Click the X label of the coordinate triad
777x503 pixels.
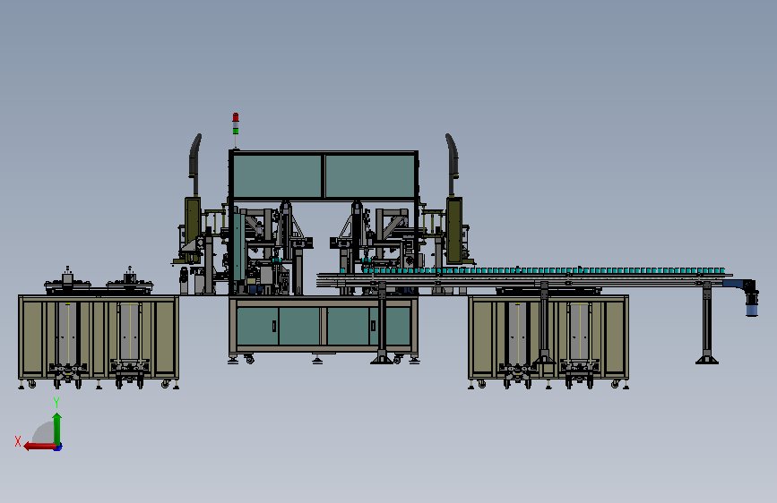[x=18, y=441]
